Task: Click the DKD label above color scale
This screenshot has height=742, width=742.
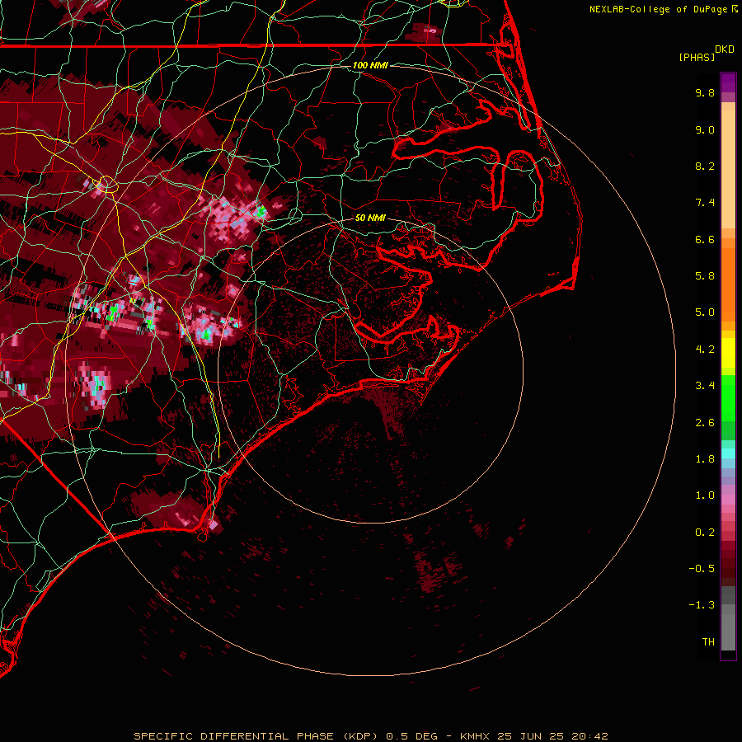Action: tap(725, 49)
